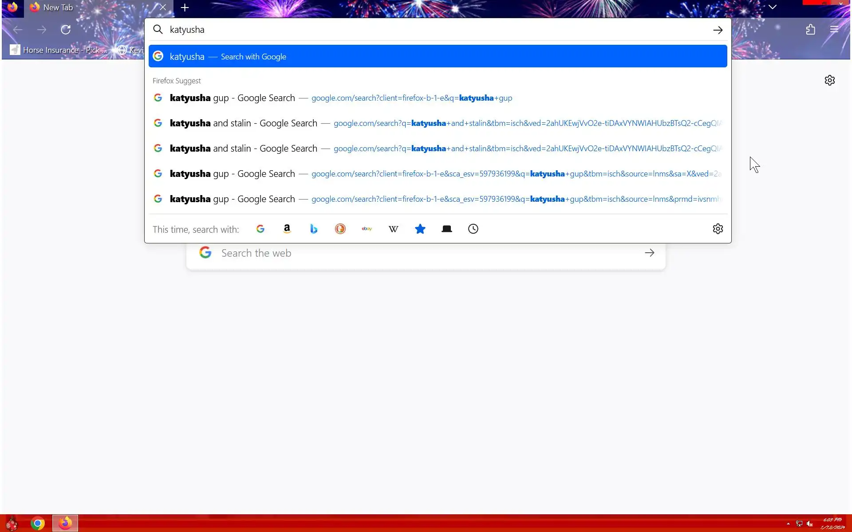Search with Amazon this time
Viewport: 852px width, 532px height.
pos(287,229)
